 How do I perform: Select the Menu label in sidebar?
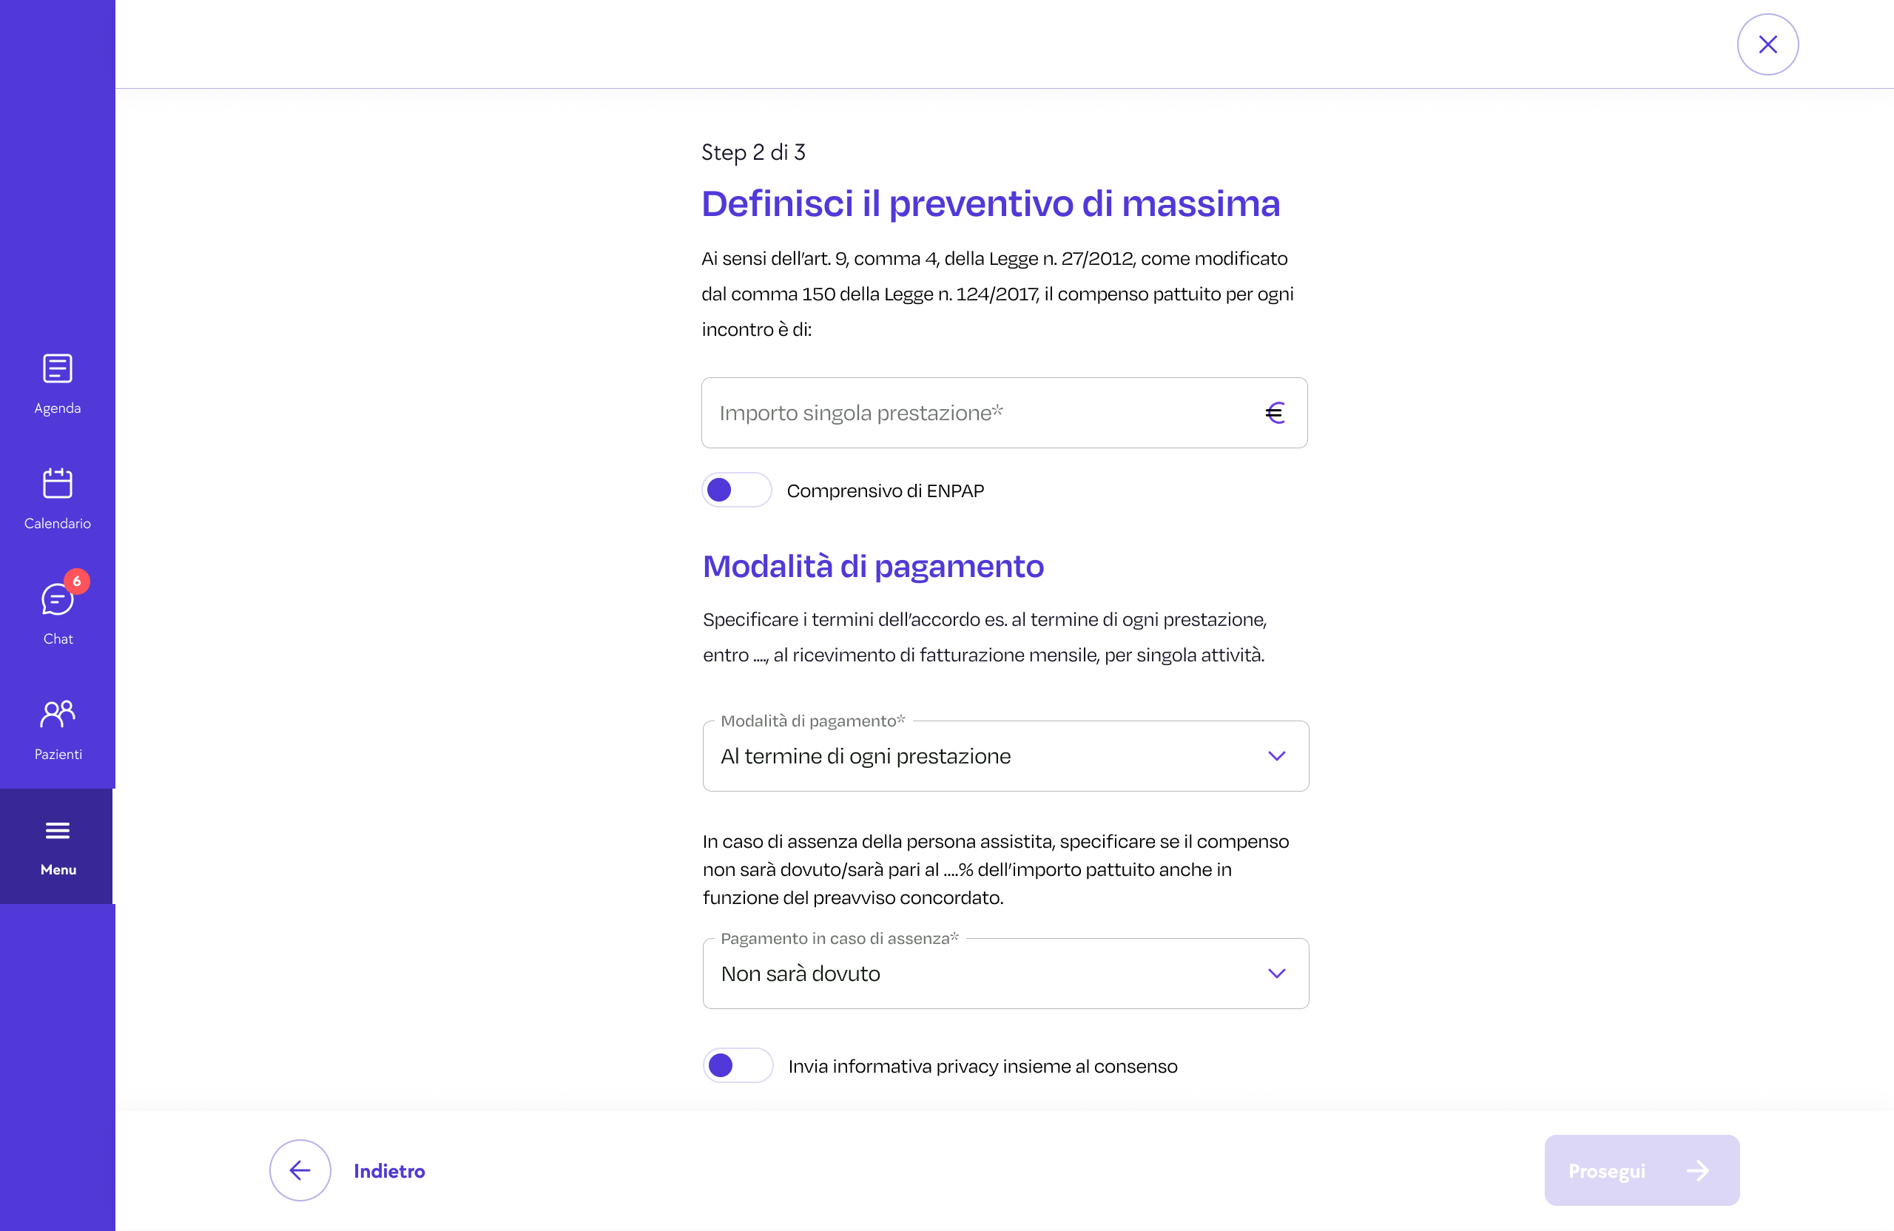(58, 870)
